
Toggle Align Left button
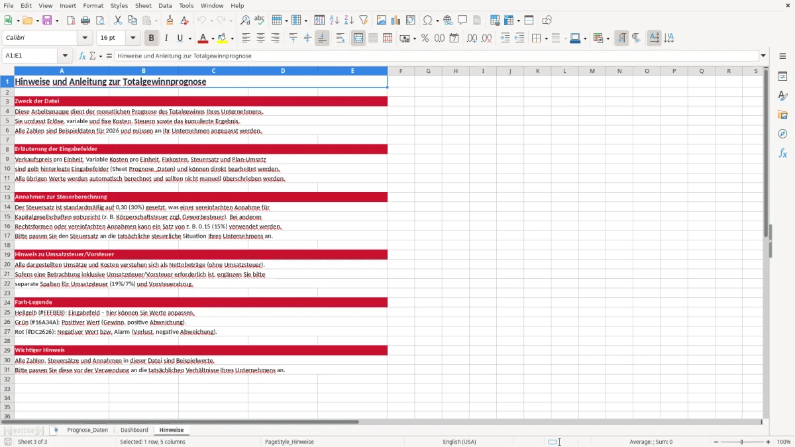click(246, 38)
